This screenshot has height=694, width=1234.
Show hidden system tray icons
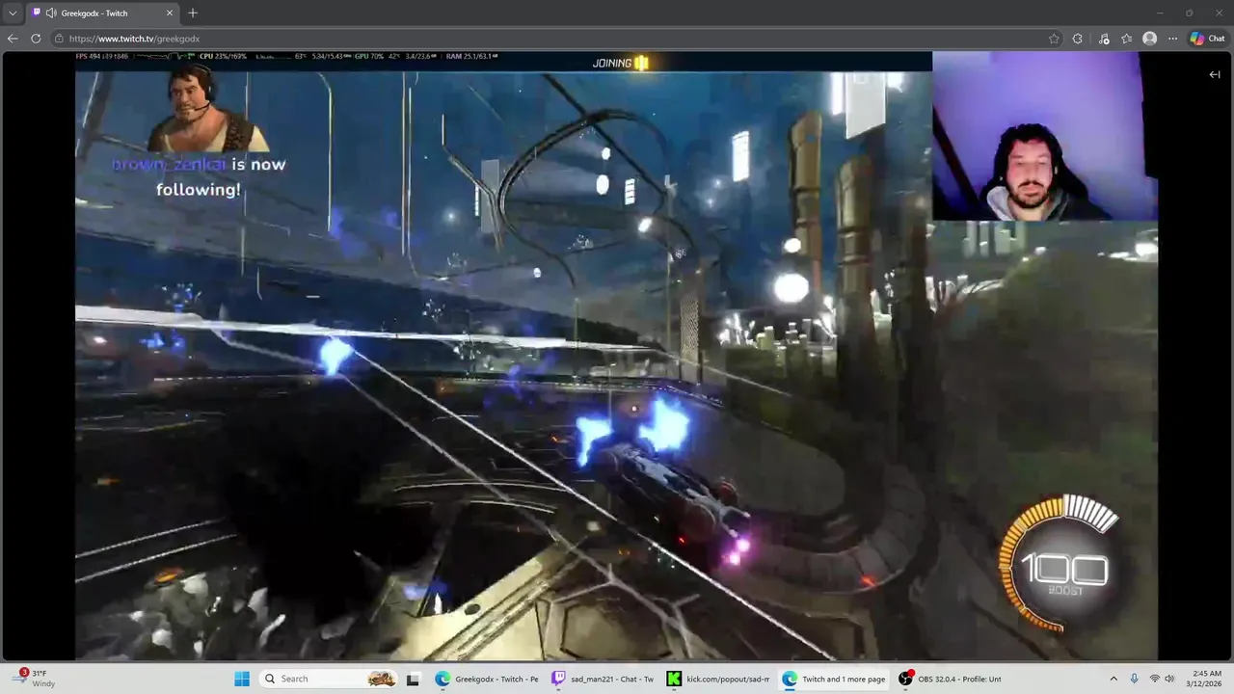(x=1113, y=679)
